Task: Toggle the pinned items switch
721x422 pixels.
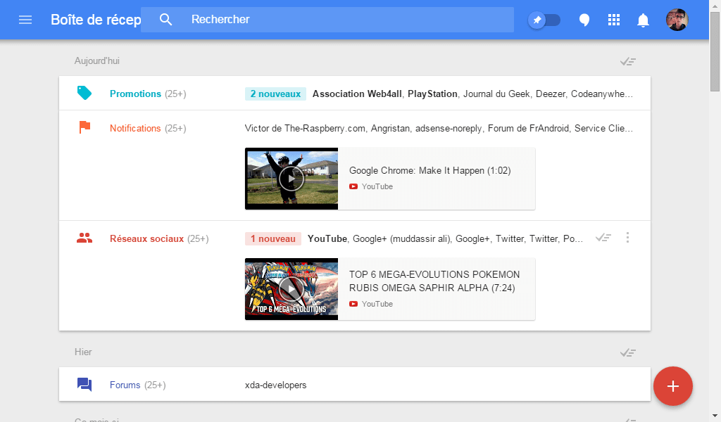Action: [544, 20]
